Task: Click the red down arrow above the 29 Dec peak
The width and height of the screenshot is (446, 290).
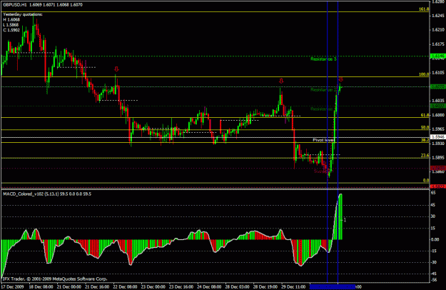Action: [281, 81]
